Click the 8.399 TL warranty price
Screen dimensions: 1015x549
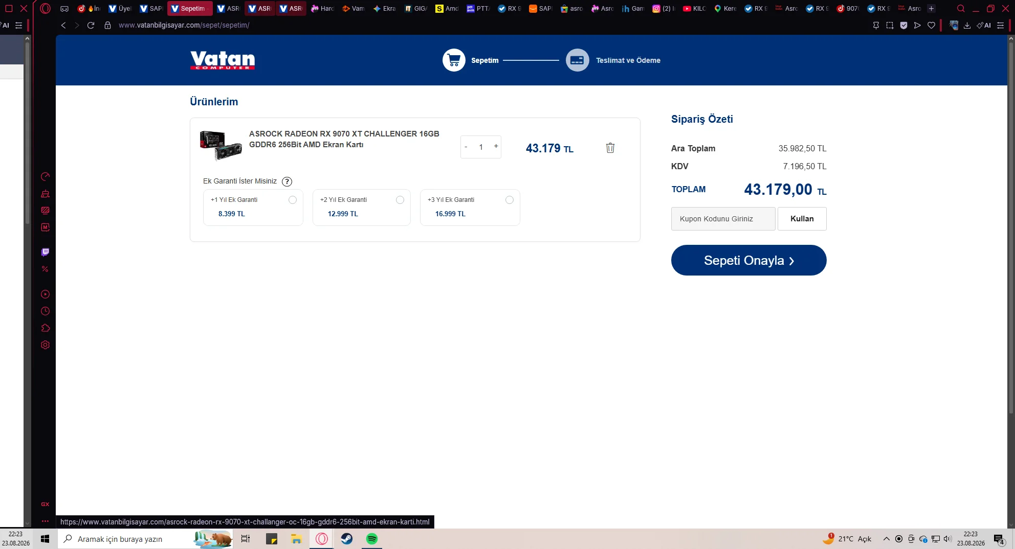[x=232, y=214]
